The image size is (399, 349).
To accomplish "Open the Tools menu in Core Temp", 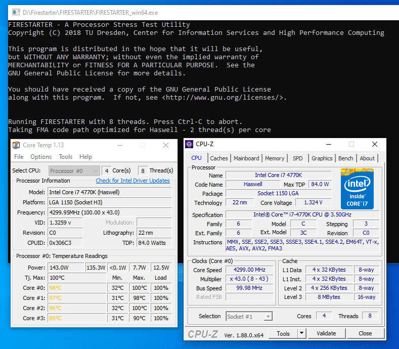I will pos(65,157).
